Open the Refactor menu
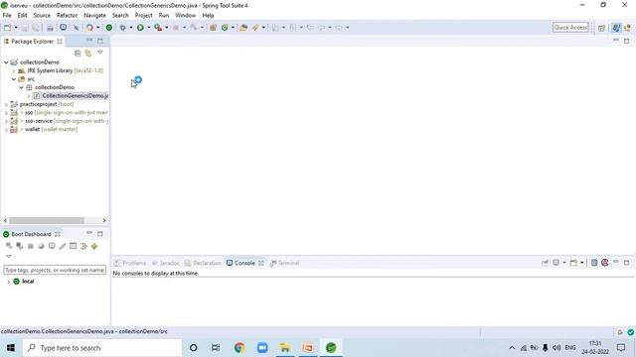The width and height of the screenshot is (636, 357). point(67,16)
